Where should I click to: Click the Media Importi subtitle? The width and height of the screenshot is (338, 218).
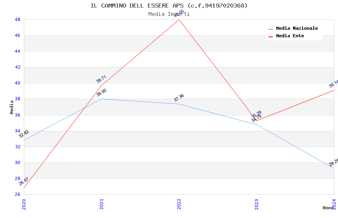[x=169, y=14]
